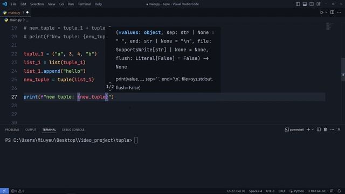345x194 pixels.
Task: Show previous signature in tooltip
Action: point(110,83)
